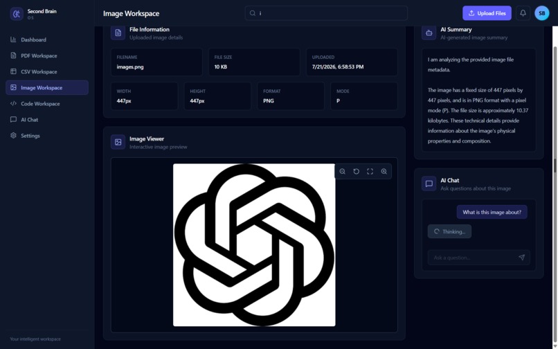Click the Code Workspace brackets icon
The image size is (558, 349).
point(13,104)
